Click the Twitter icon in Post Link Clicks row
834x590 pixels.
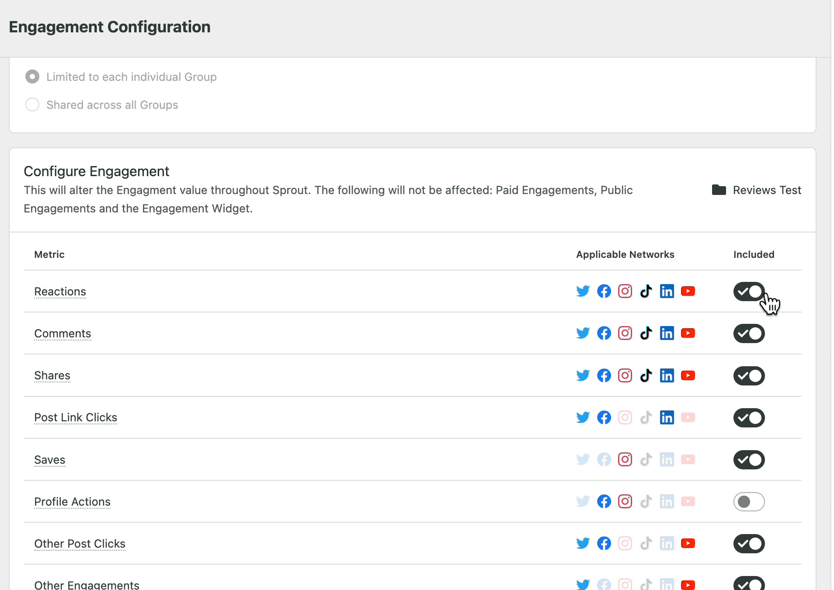click(583, 417)
